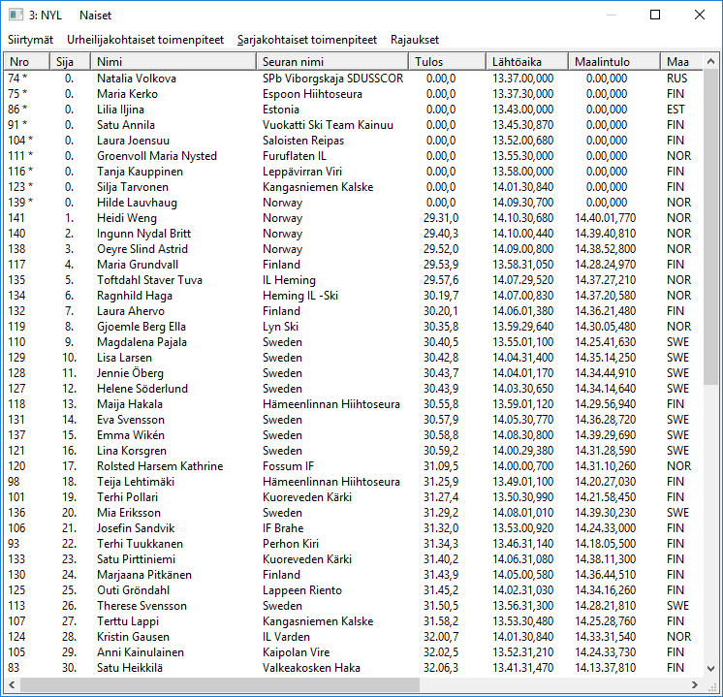
Task: Click the club name IF Brahe
Action: [283, 528]
